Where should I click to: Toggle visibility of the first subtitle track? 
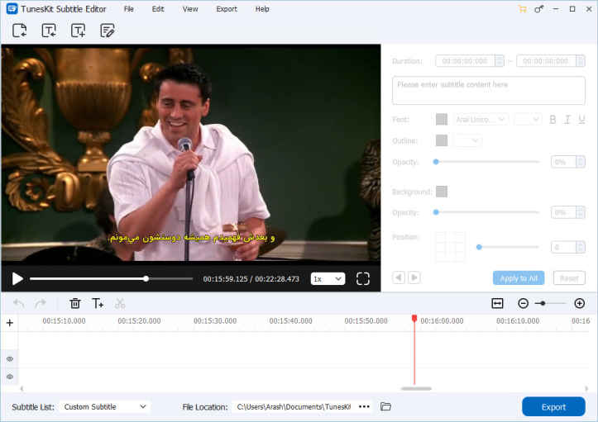pyautogui.click(x=10, y=359)
